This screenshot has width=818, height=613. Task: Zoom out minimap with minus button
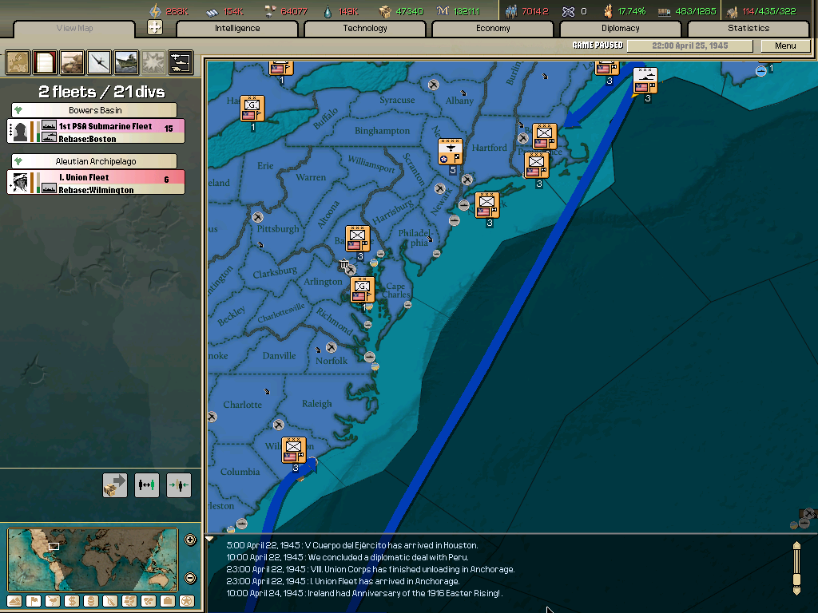(190, 577)
